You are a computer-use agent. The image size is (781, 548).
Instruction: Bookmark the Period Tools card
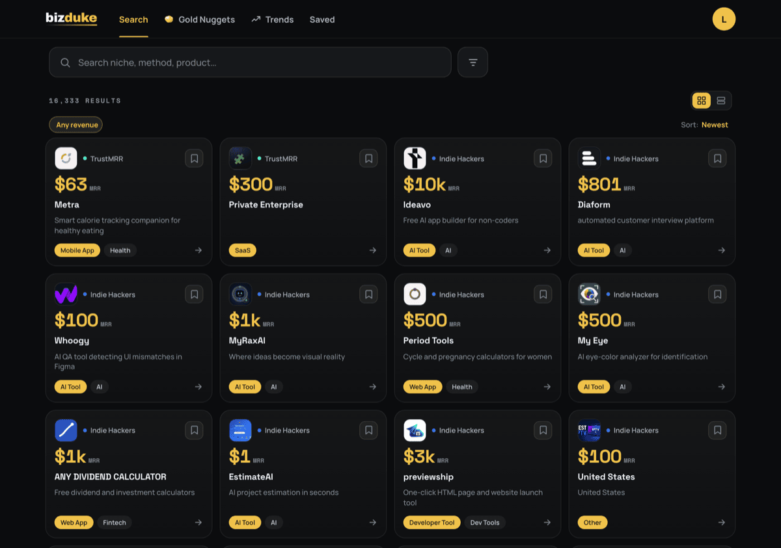point(543,294)
